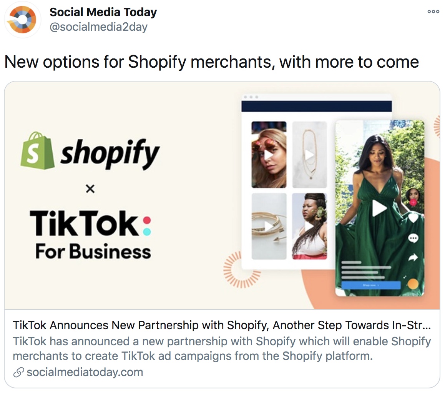Play the gold bracelets video thumbnail
This screenshot has width=445, height=393.
269,226
